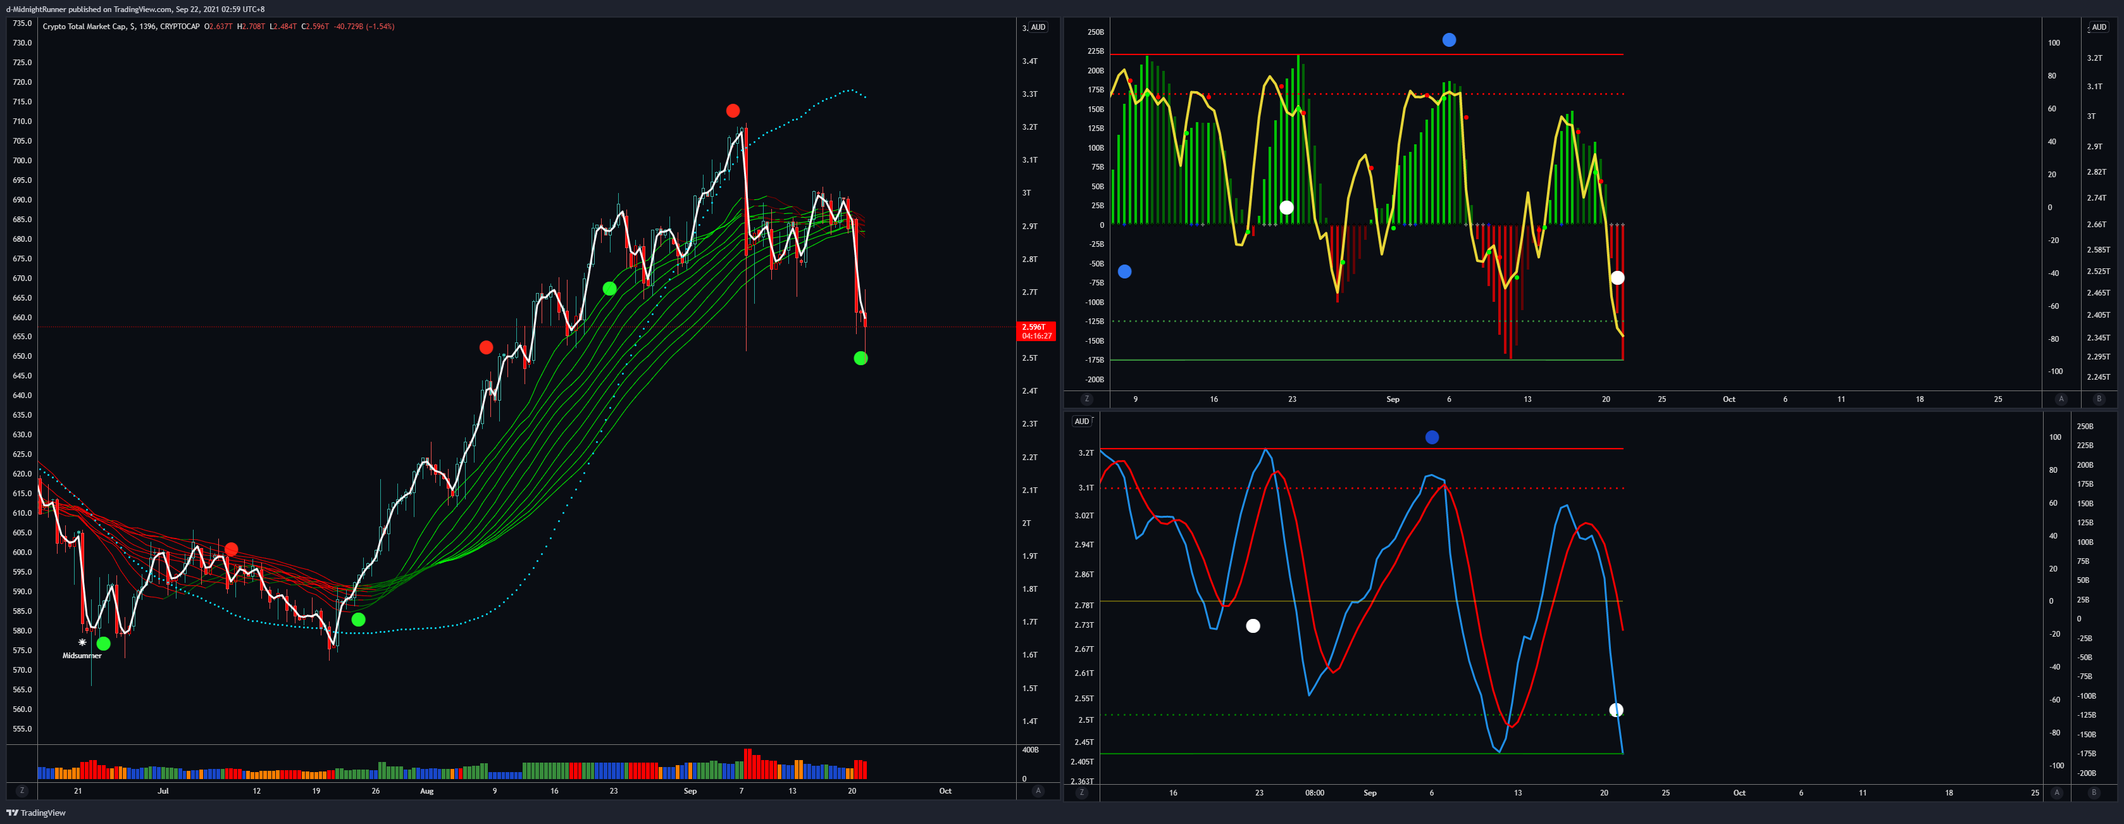The width and height of the screenshot is (2124, 824).
Task: Click white dot at lower-right pane's latest value
Action: click(1616, 710)
